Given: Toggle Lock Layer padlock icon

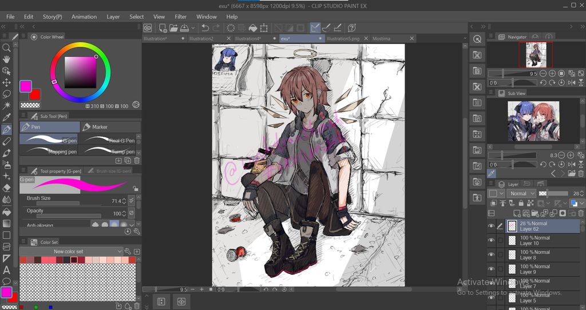Looking at the screenshot, I should click(x=521, y=203).
